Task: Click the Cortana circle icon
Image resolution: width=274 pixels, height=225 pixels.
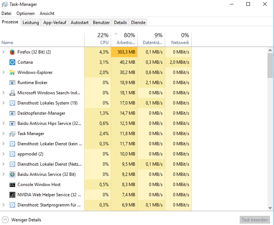Action: pos(12,62)
